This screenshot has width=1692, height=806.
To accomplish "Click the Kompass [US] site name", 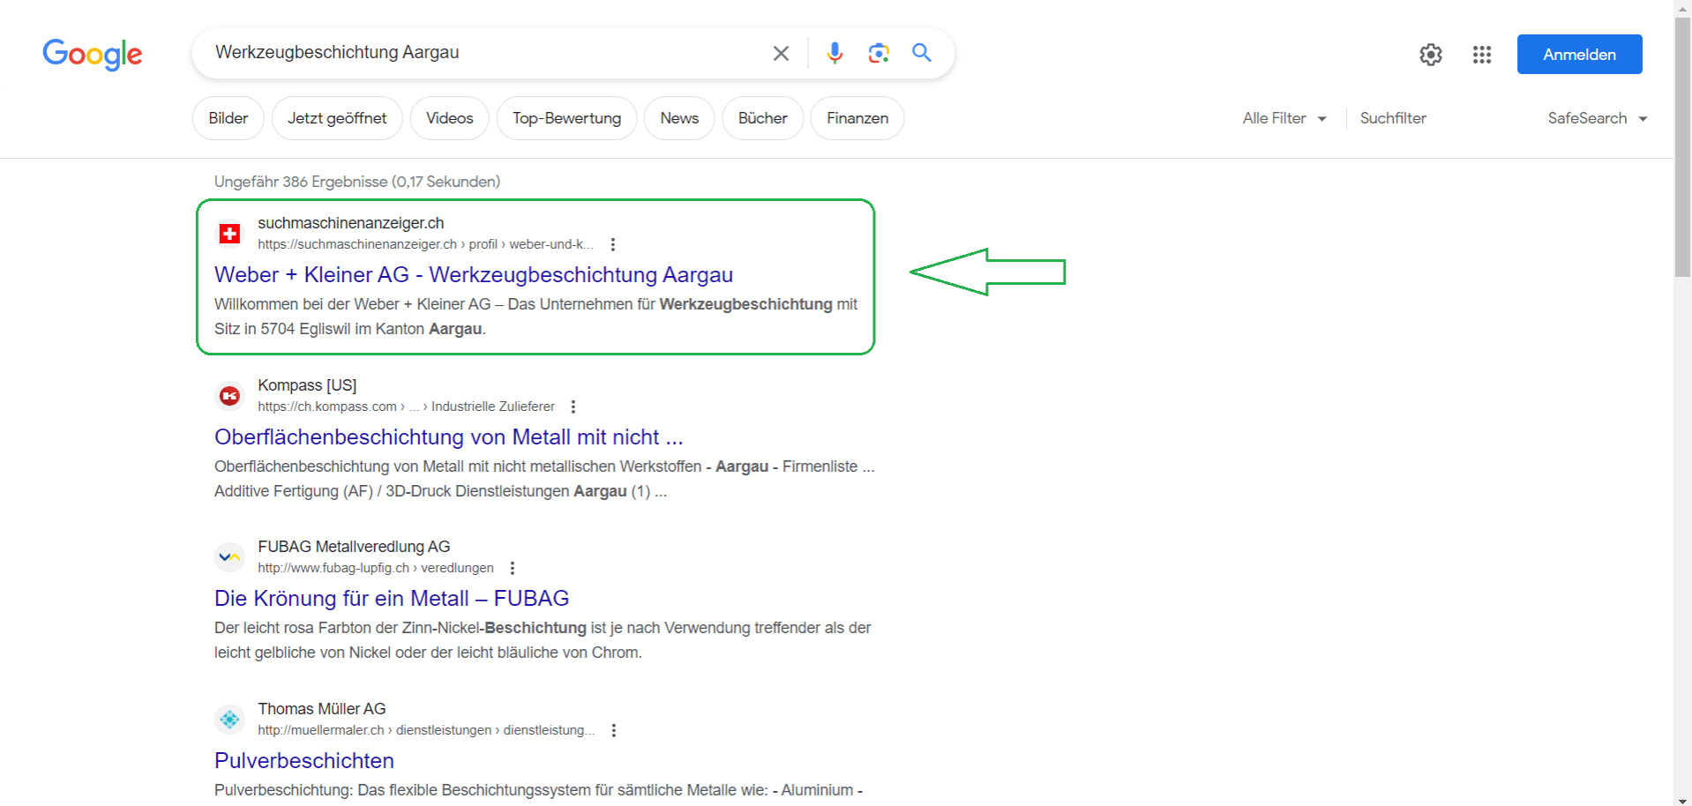I will (307, 385).
